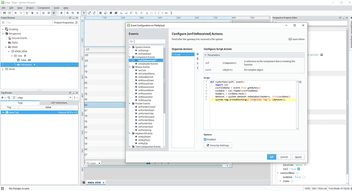Click the save icon in main toolbar
The image size is (352, 191).
point(4,13)
